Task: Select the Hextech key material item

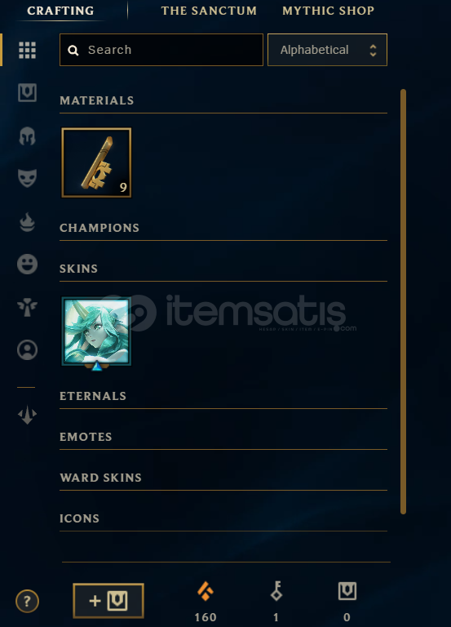Action: [96, 162]
